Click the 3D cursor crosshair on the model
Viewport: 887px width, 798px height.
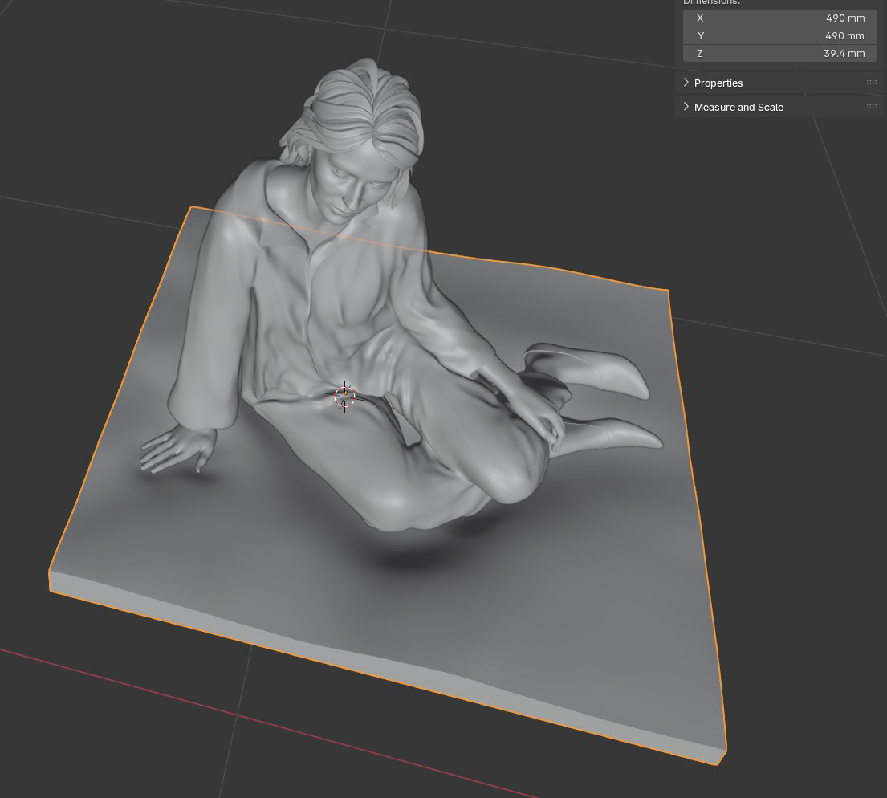coord(344,397)
